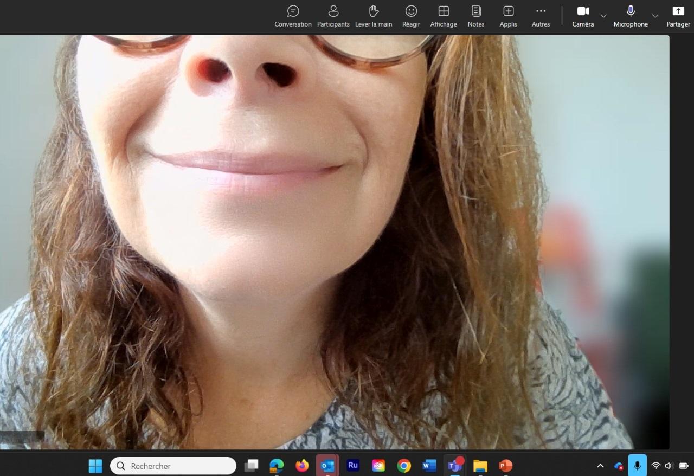Open the Réagir reactions menu
Image resolution: width=694 pixels, height=476 pixels.
(x=411, y=16)
